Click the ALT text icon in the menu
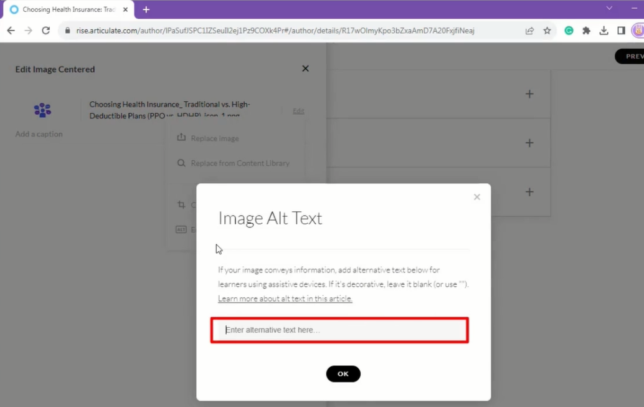The image size is (644, 407). pos(181,229)
